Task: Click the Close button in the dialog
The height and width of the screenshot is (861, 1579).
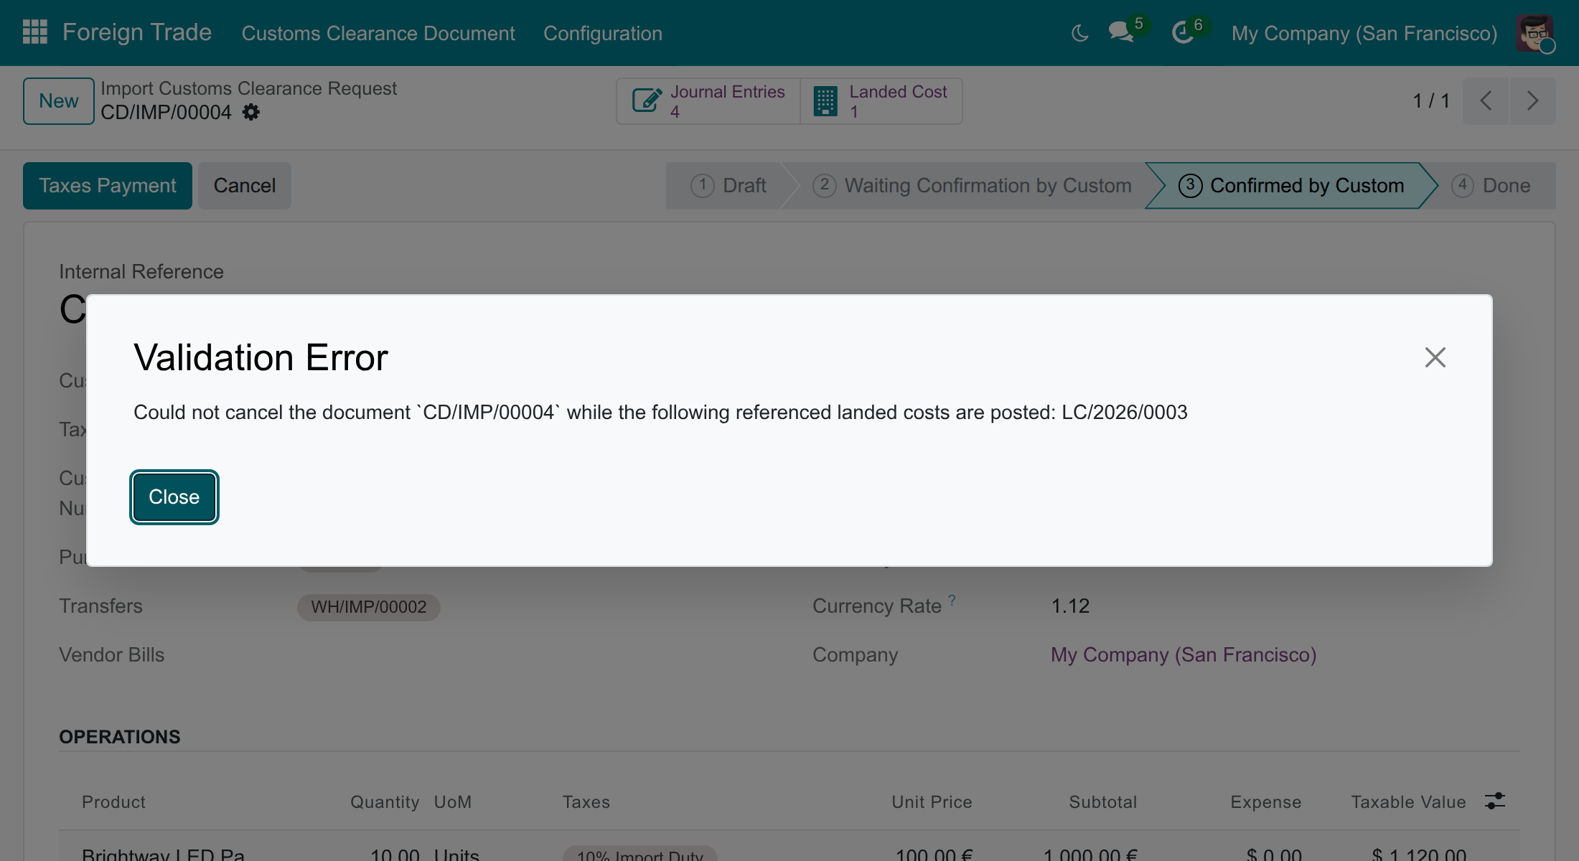Action: click(x=174, y=497)
